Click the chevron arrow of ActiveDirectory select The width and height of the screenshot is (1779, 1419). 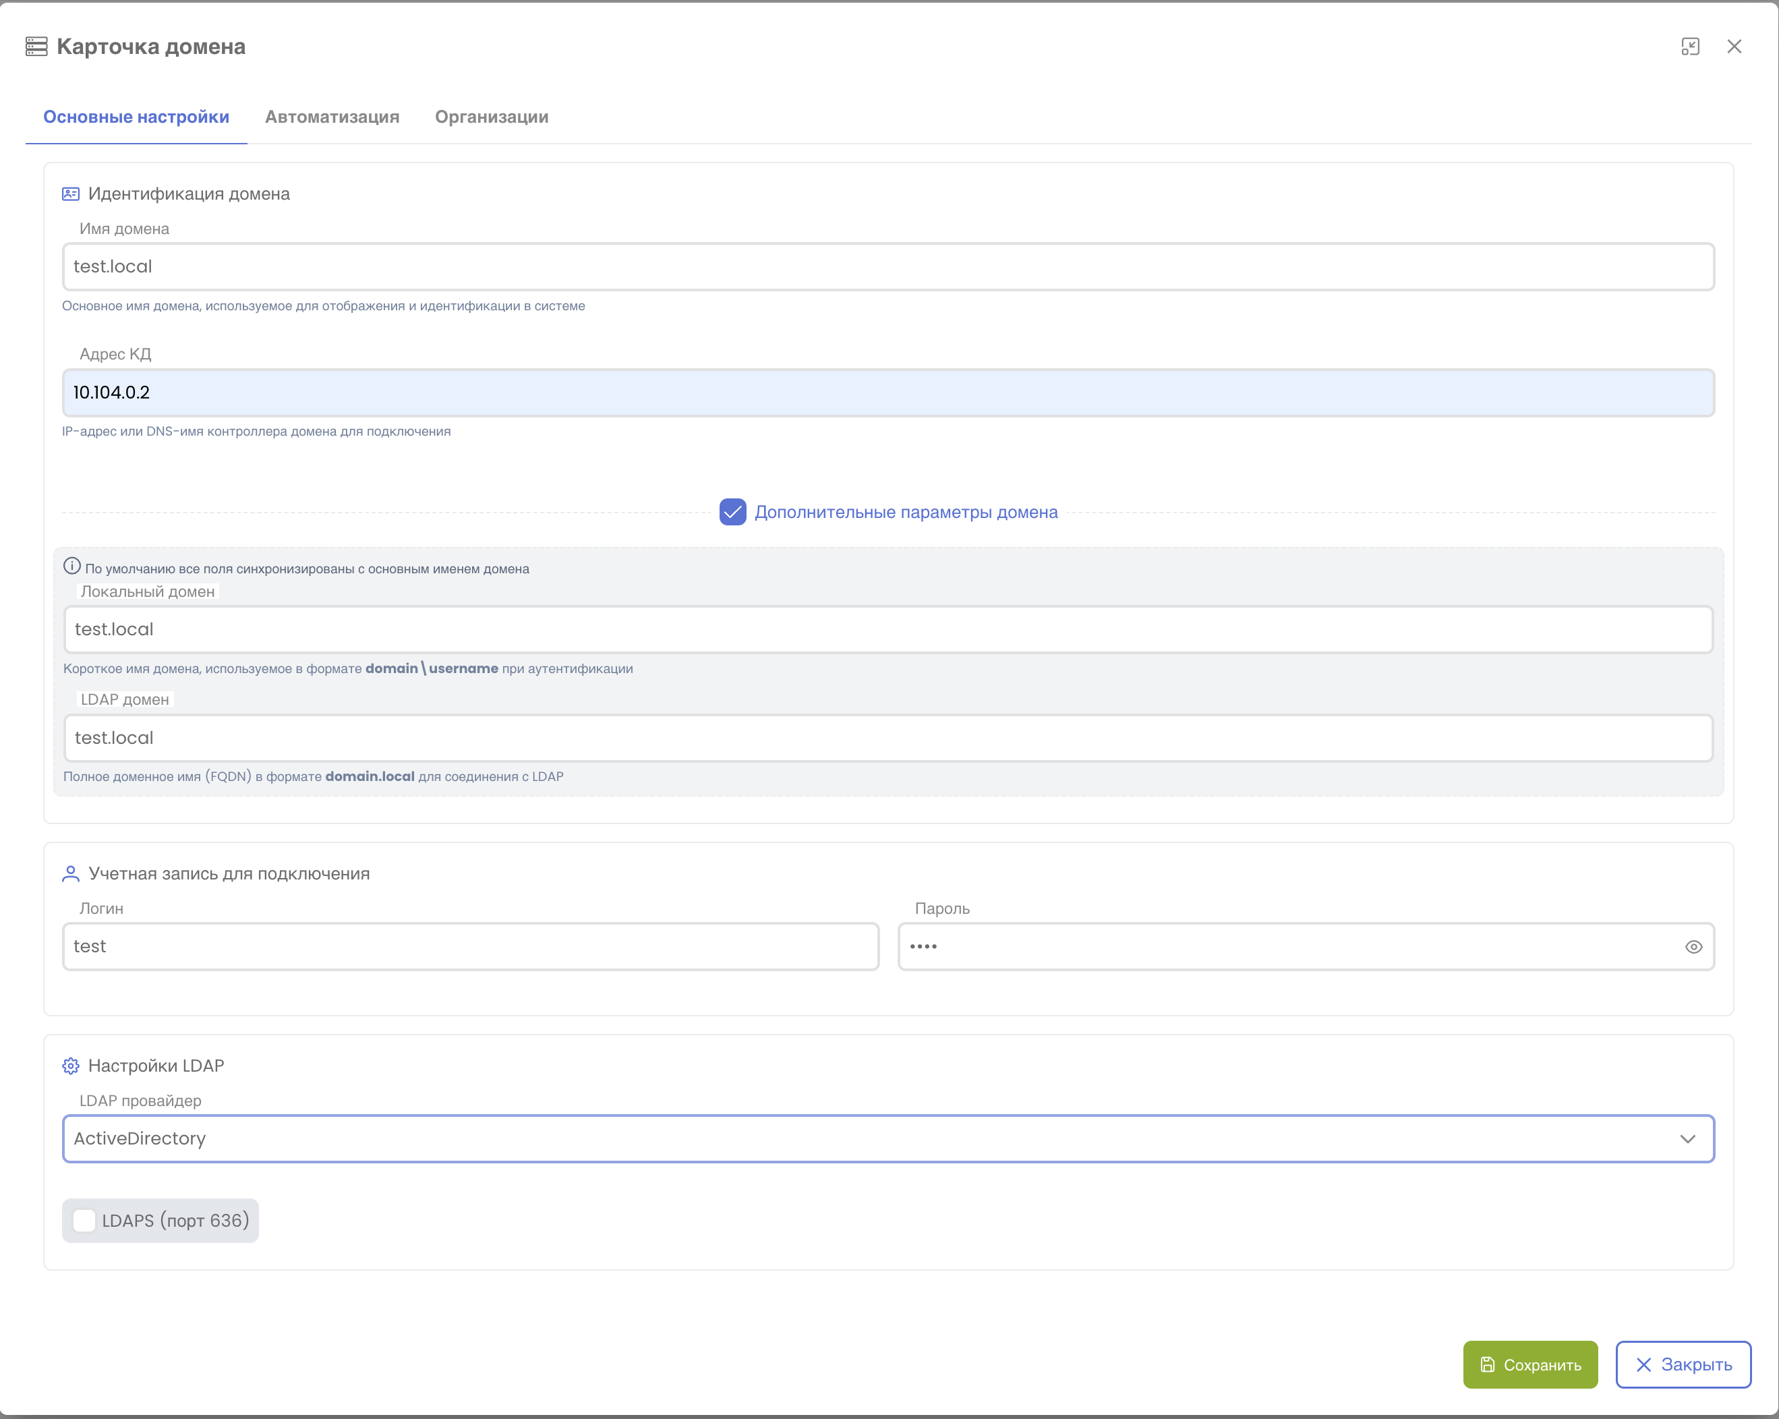pos(1687,1138)
